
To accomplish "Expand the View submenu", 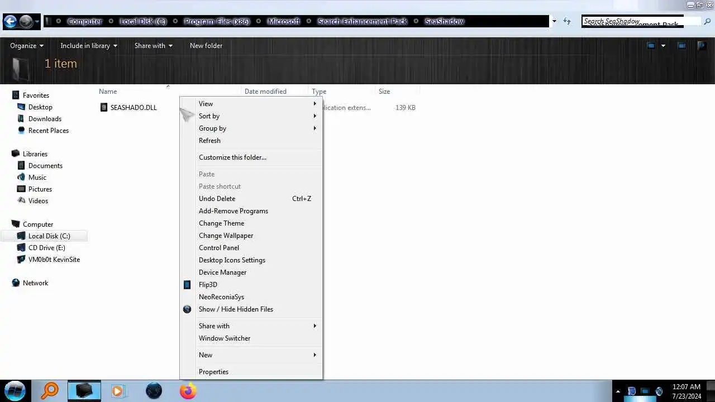I will click(x=251, y=104).
